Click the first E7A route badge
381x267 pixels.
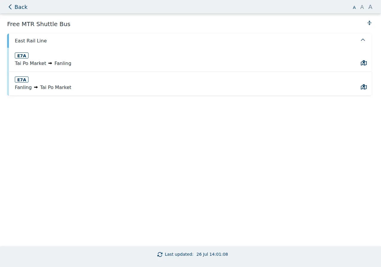click(22, 55)
